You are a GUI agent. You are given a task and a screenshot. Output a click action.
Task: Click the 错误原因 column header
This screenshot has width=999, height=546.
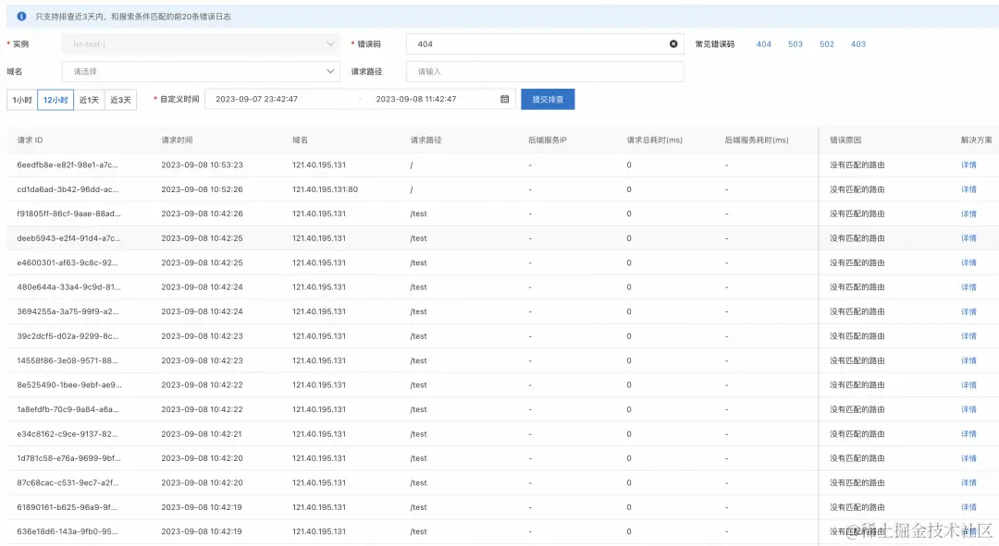coord(845,140)
